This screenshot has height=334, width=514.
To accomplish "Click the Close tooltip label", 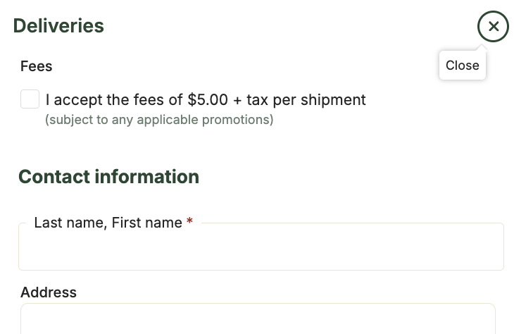I will point(462,66).
